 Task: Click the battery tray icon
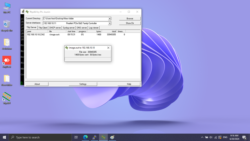pyautogui.click(x=206, y=137)
